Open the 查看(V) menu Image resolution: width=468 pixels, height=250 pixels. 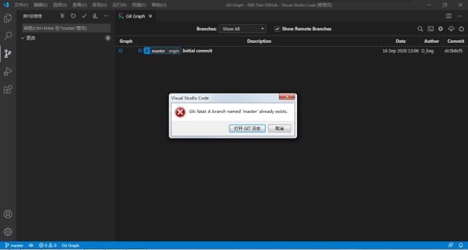click(x=79, y=5)
